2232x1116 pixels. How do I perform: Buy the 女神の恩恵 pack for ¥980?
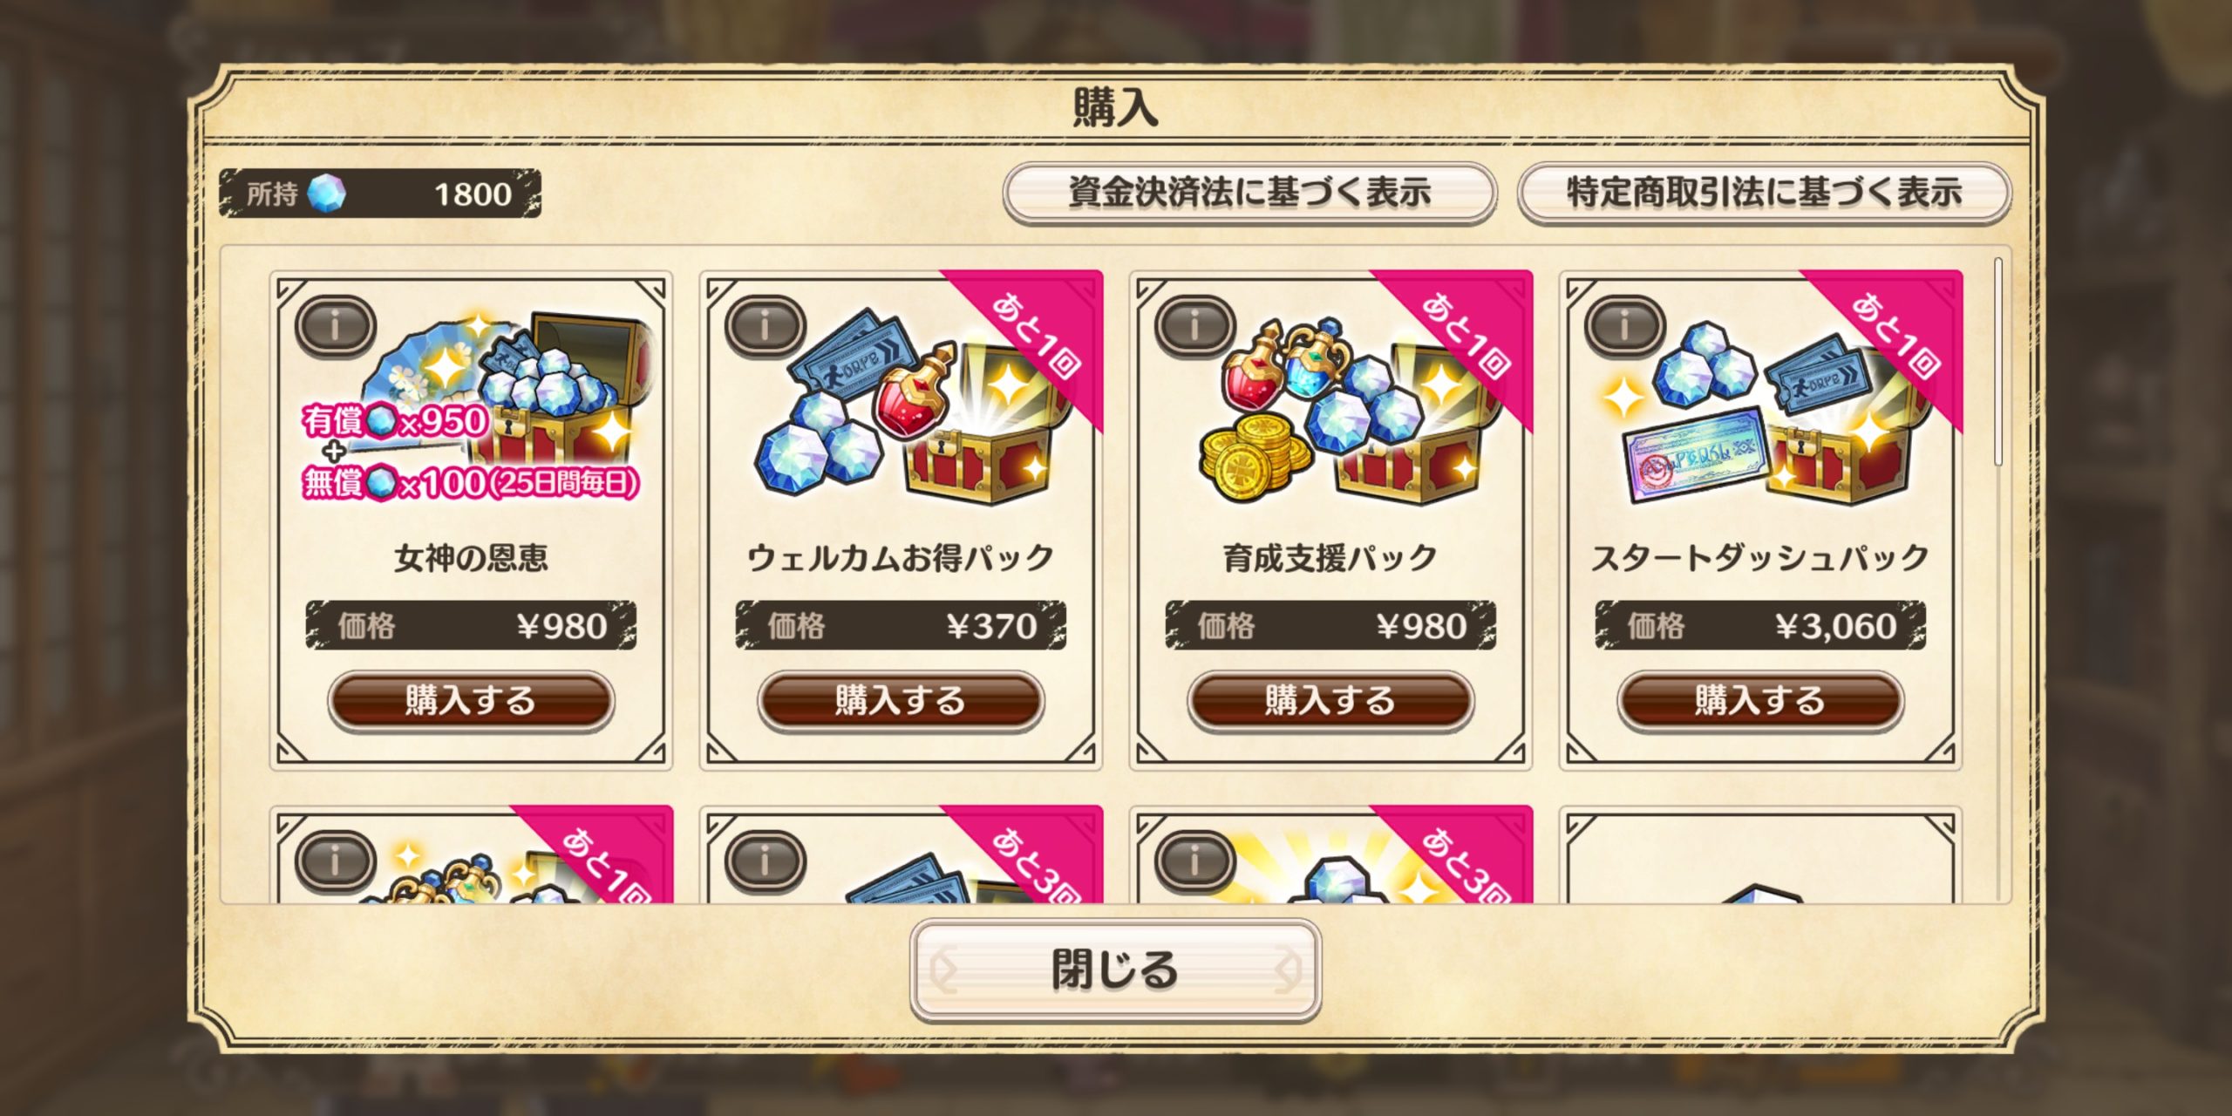[x=471, y=701]
